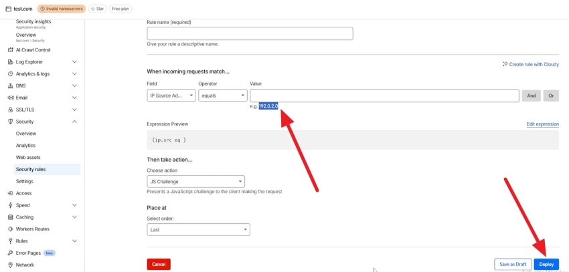569x272 pixels.
Task: Click the Workers Routes icon
Action: click(x=10, y=229)
